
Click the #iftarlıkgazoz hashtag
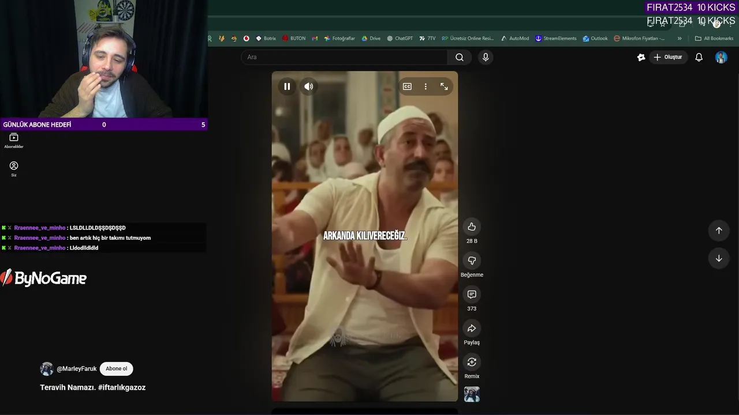(122, 387)
